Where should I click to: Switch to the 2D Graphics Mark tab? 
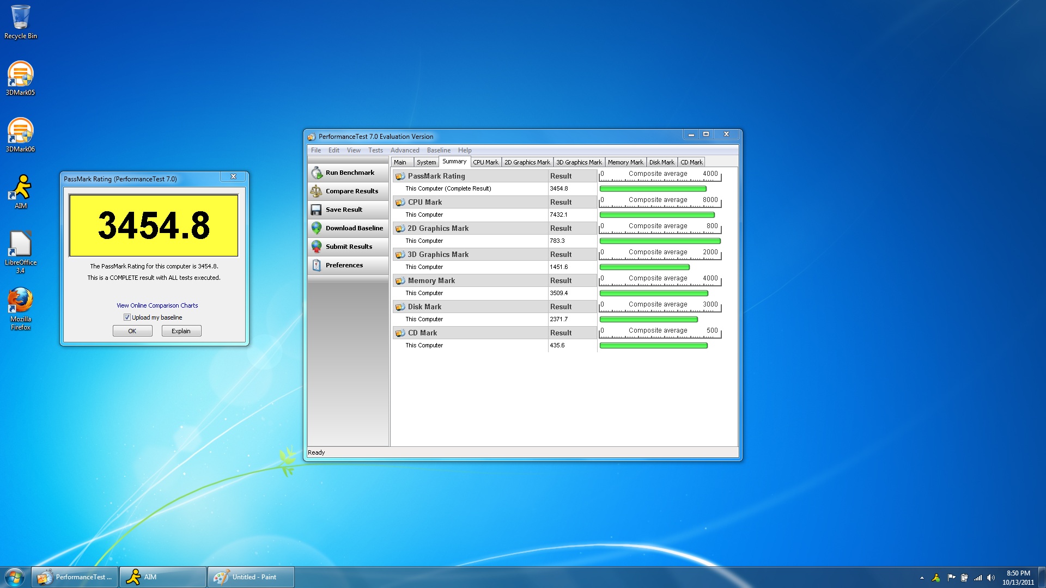[x=527, y=162]
